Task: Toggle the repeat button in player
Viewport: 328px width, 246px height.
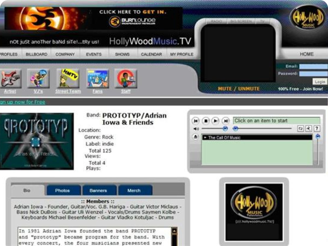Action: (x=301, y=129)
